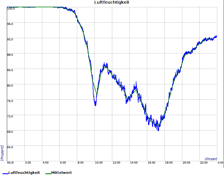Click the 8:00 time tick label
The height and width of the screenshot is (182, 224).
[x=81, y=163]
